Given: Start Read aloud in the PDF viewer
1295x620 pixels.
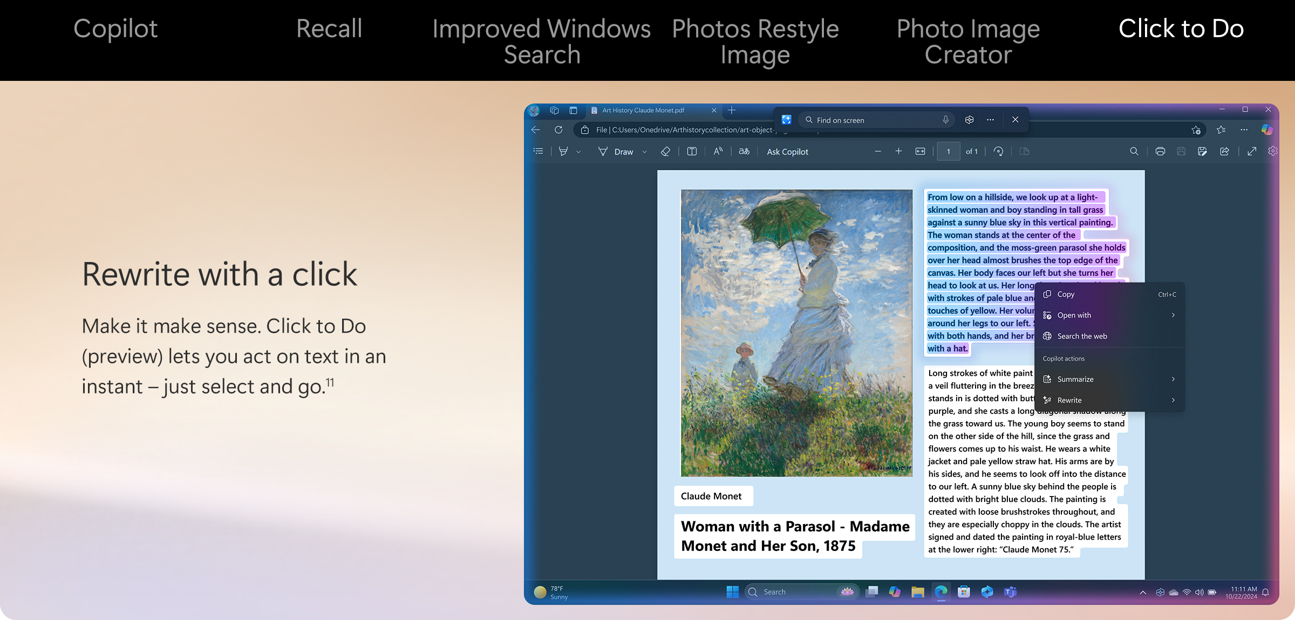Looking at the screenshot, I should (718, 151).
